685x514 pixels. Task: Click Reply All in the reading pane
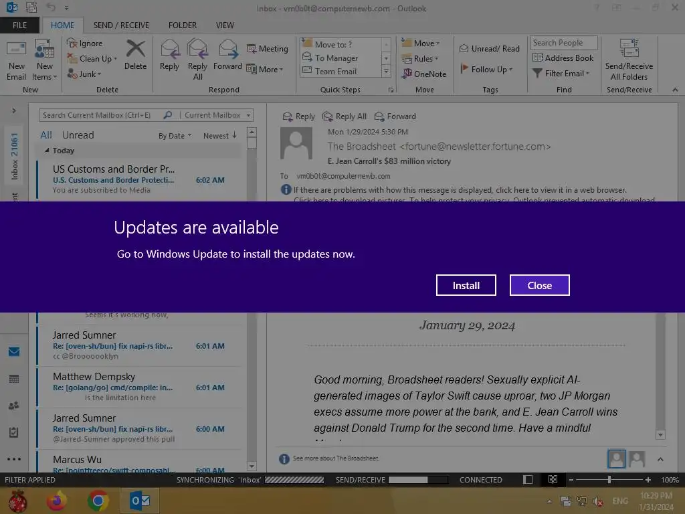click(345, 116)
